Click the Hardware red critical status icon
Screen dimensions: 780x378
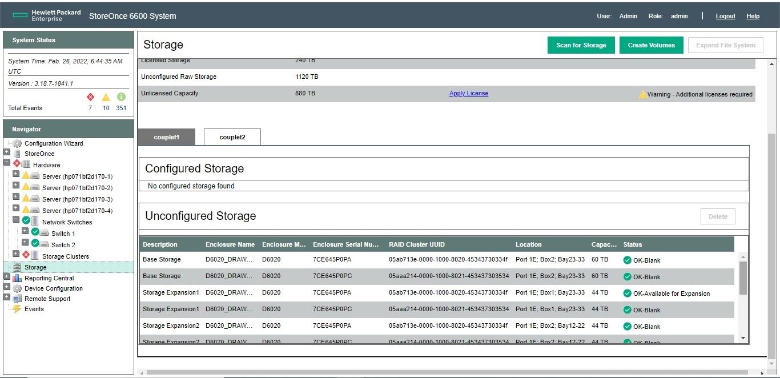click(17, 164)
